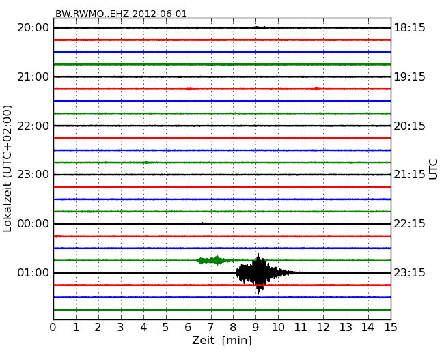Click the 0 minute tick label
The height and width of the screenshot is (355, 444).
click(x=53, y=328)
